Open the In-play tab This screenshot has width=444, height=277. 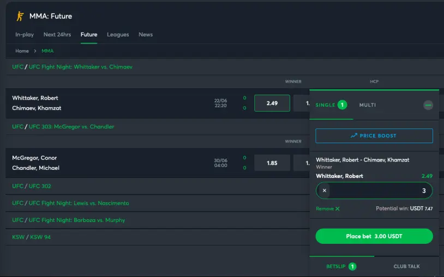(x=25, y=34)
